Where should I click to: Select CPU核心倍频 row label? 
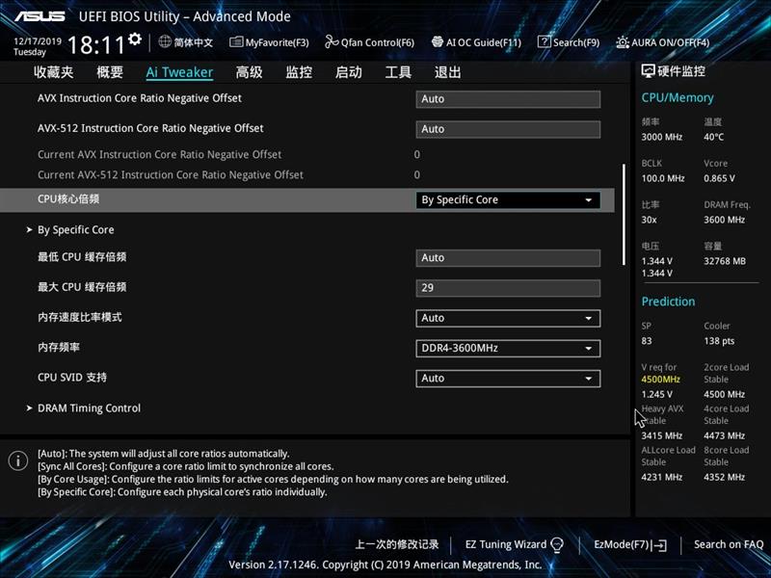(x=68, y=198)
